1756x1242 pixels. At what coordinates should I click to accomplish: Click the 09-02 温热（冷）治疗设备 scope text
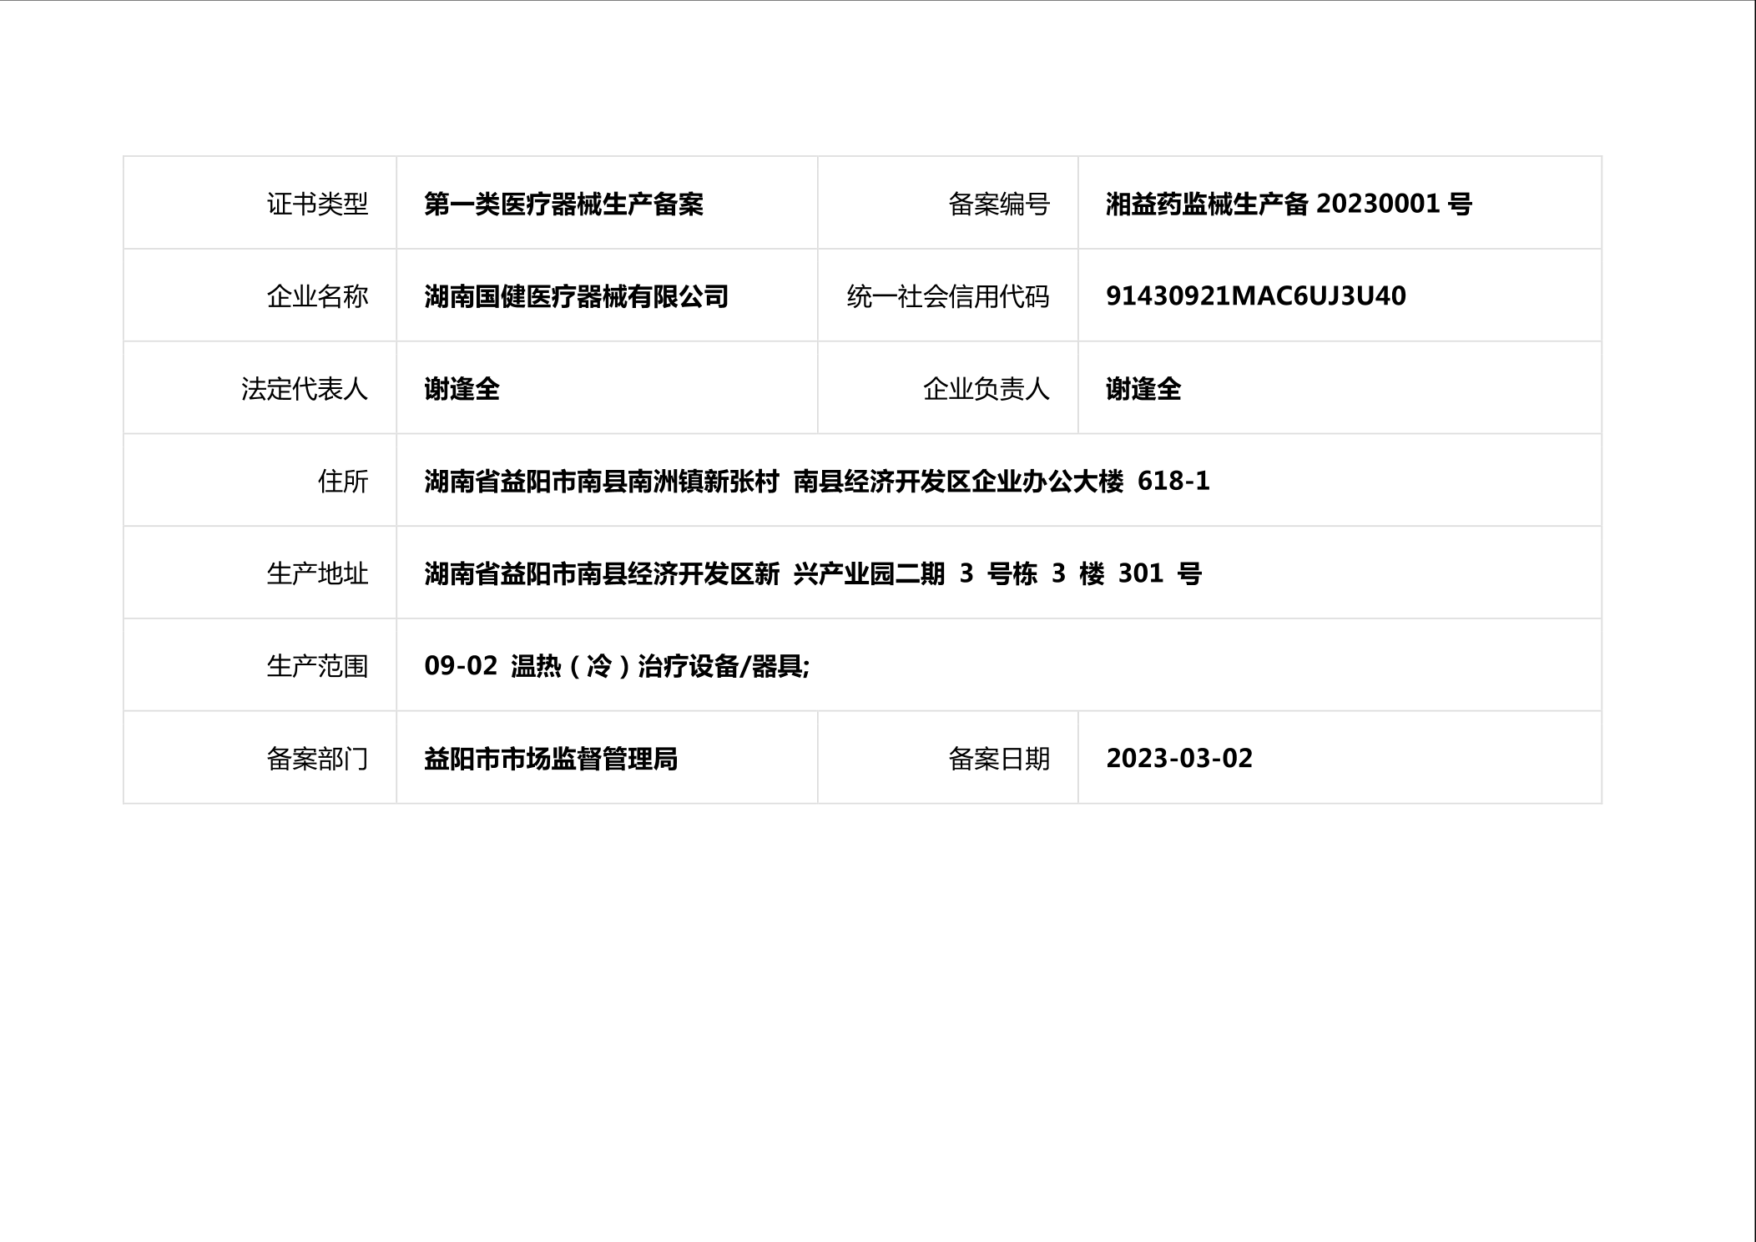point(616,666)
